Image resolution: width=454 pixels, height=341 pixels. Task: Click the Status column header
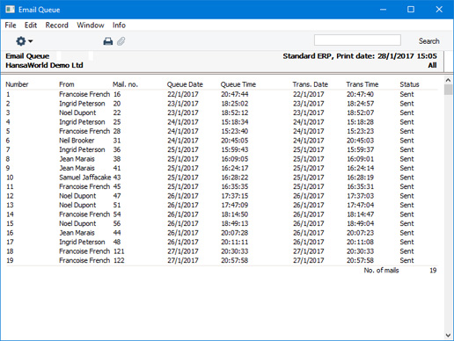click(409, 84)
